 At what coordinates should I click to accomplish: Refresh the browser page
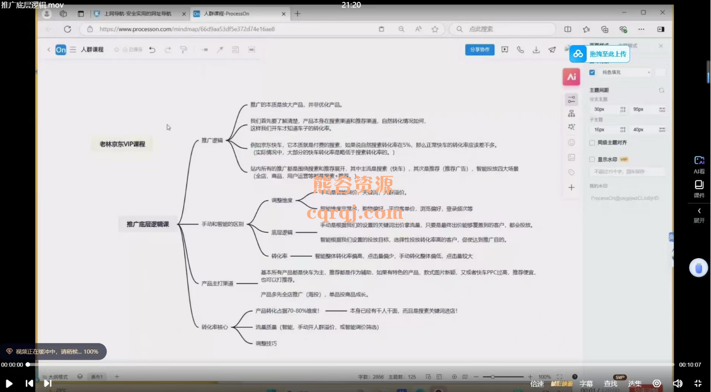coord(67,29)
